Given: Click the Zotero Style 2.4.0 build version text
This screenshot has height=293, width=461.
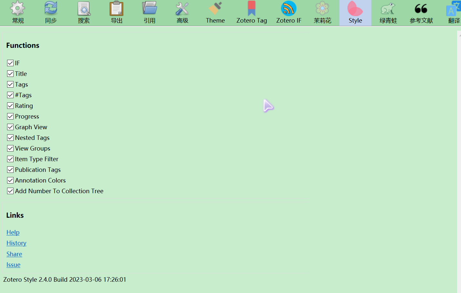Looking at the screenshot, I should pyautogui.click(x=65, y=279).
